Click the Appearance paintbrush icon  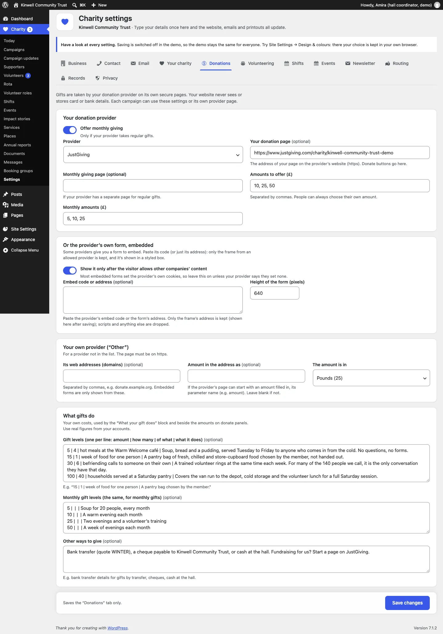(x=6, y=240)
